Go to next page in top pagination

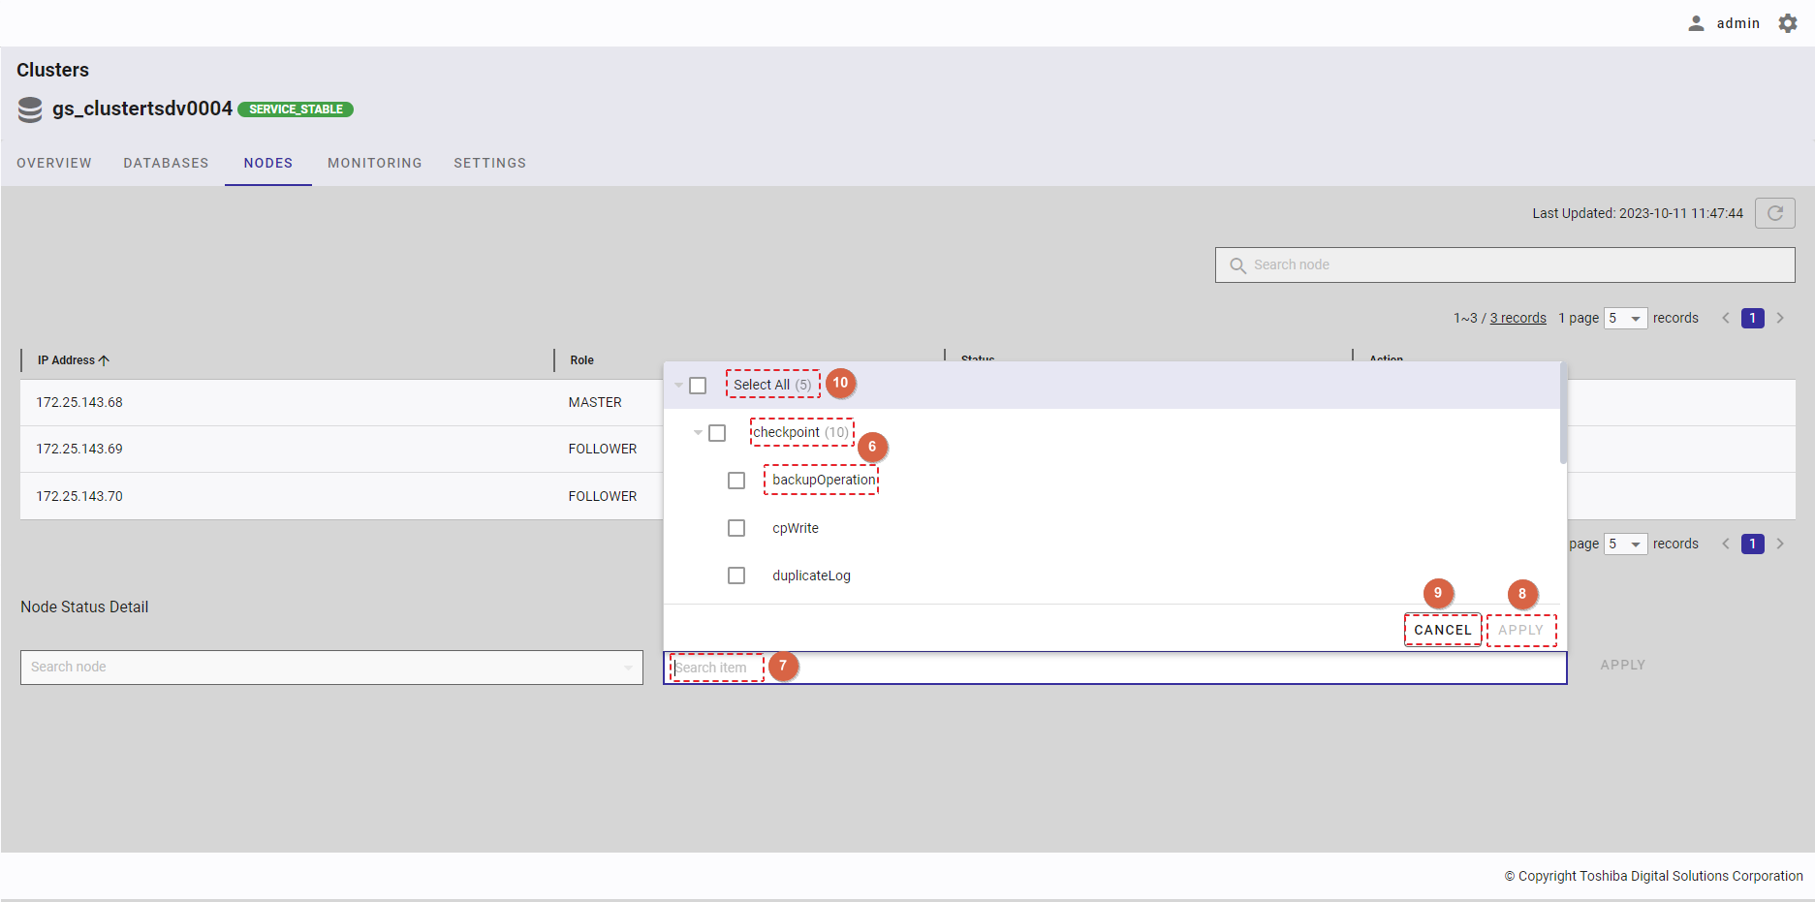[1780, 318]
